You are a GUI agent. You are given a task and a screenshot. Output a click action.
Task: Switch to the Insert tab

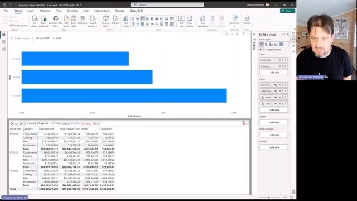(31, 11)
